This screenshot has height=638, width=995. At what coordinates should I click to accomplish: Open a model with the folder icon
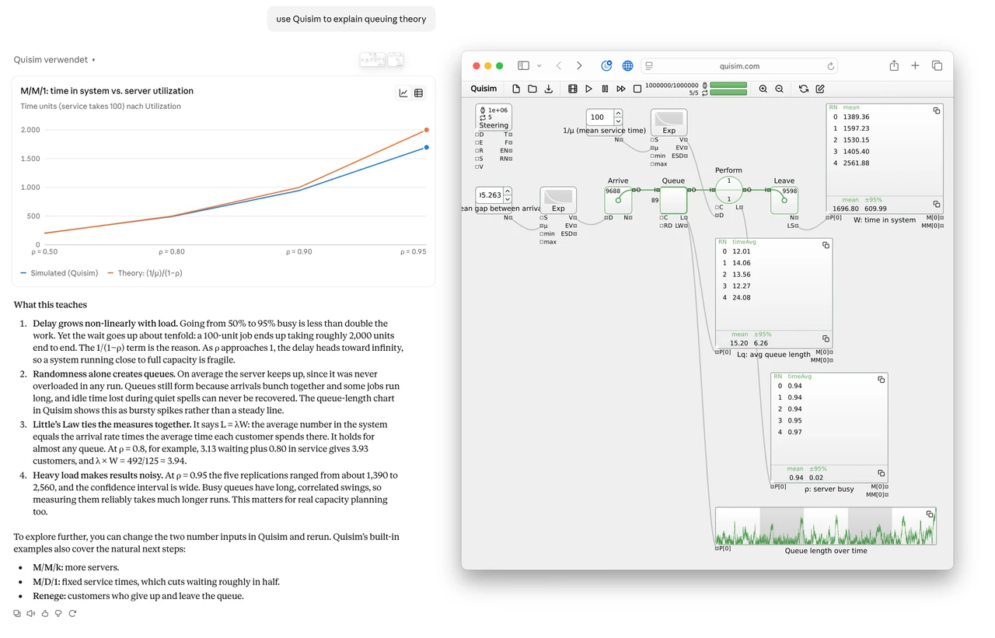[x=532, y=89]
